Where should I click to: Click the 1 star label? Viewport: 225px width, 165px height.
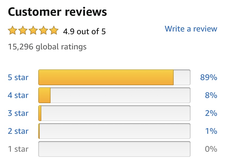click(18, 149)
